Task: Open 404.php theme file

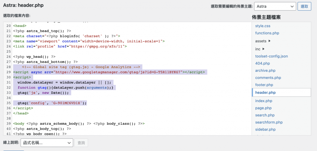Action: point(263,63)
